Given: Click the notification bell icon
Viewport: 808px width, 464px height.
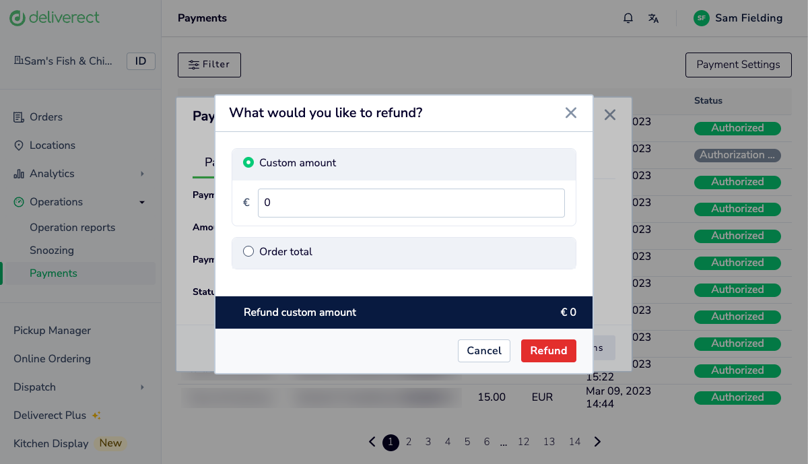Looking at the screenshot, I should click(x=628, y=18).
